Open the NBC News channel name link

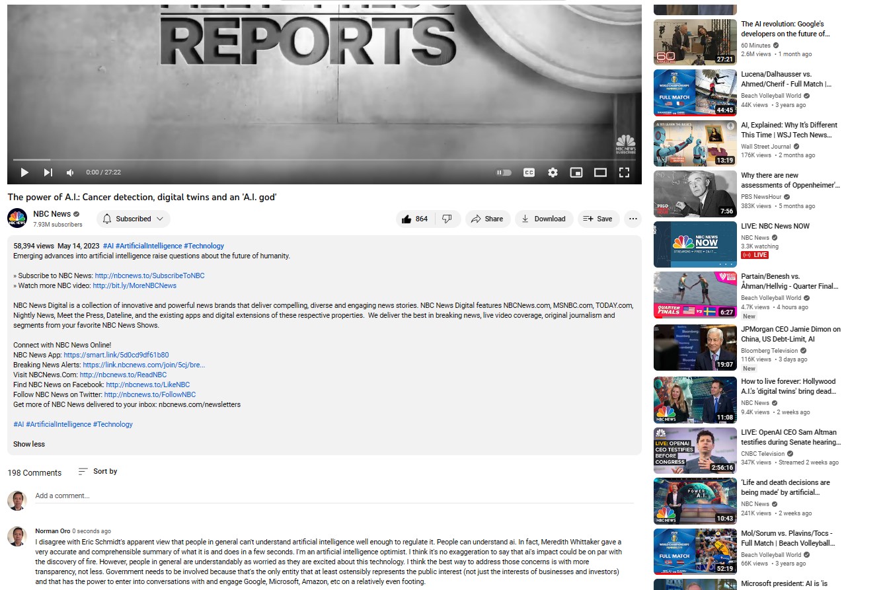[x=52, y=214]
